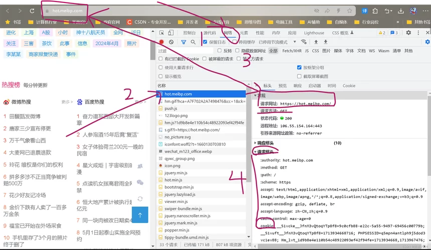This screenshot has width=431, height=250.
Task: Open the 预览 tab in request details
Action: click(282, 86)
